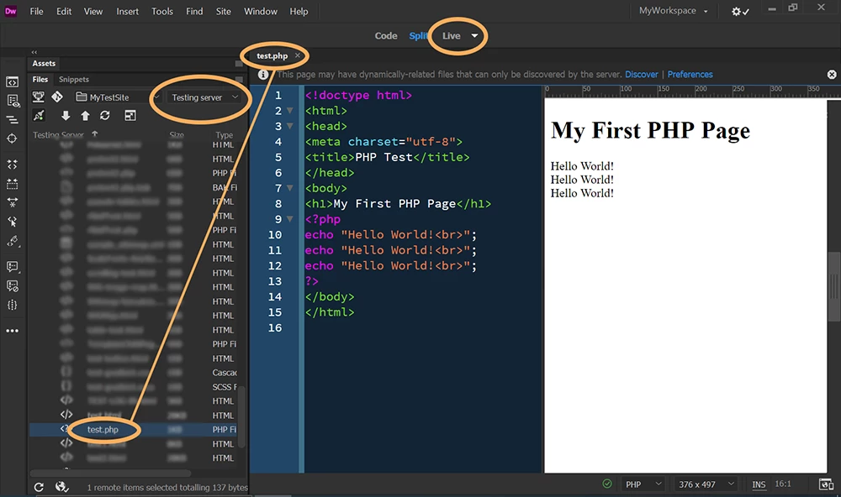Click the green check error status icon

pyautogui.click(x=607, y=484)
